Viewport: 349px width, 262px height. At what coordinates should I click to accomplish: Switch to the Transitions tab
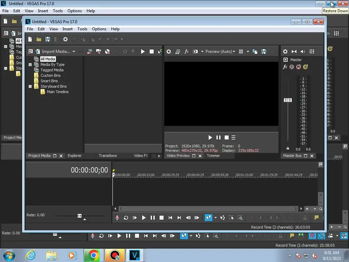[108, 156]
